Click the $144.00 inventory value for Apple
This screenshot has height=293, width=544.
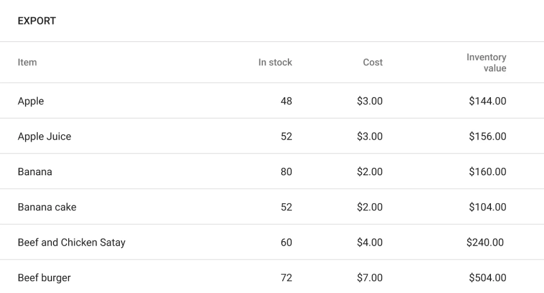[x=487, y=101]
